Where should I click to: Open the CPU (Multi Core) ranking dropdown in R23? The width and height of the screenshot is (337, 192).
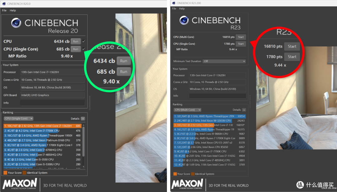point(188,110)
